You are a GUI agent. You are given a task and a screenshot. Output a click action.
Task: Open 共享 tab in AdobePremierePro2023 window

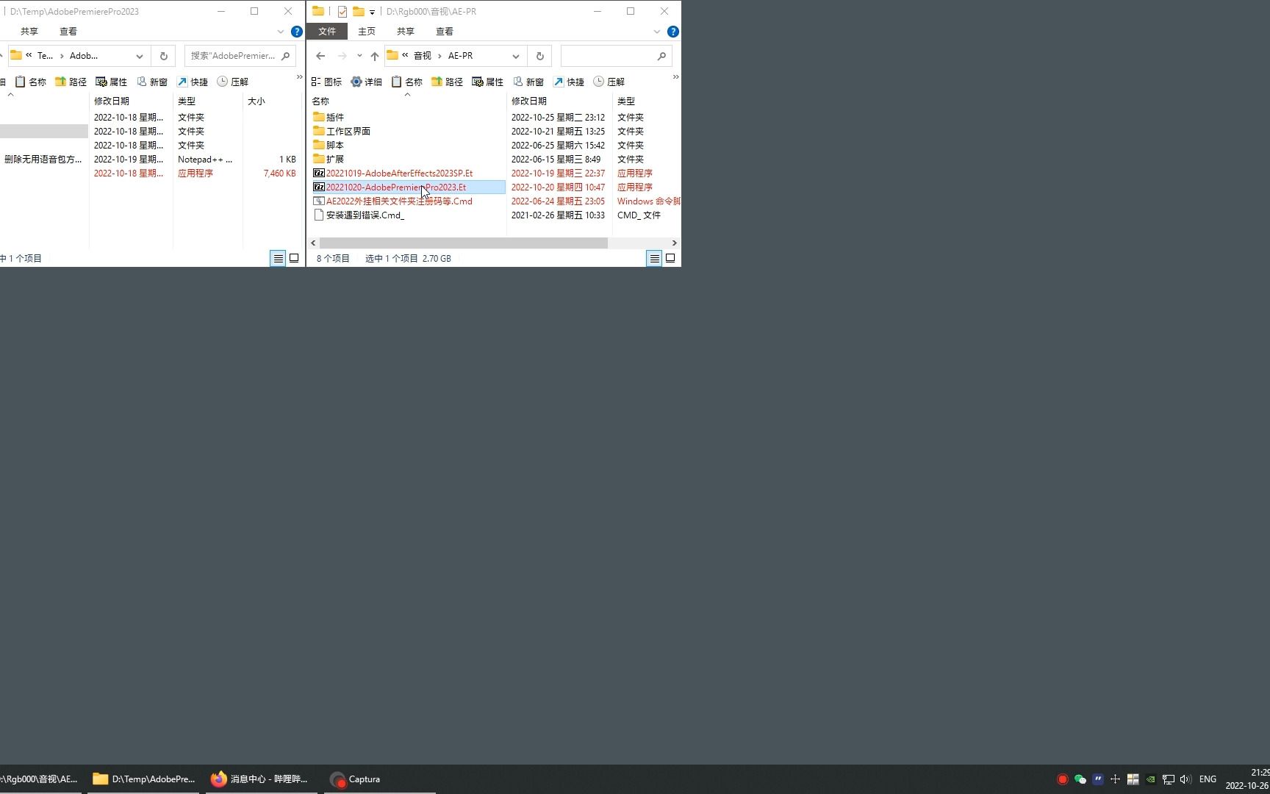29,32
